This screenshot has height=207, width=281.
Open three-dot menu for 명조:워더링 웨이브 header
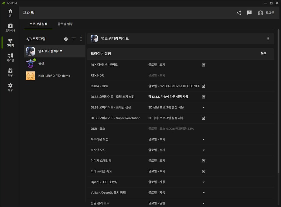[x=268, y=38]
